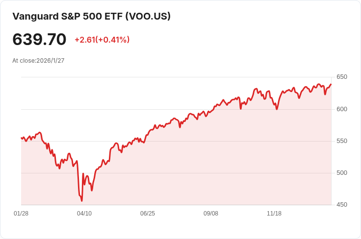The height and width of the screenshot is (239, 361).
Task: Click the 01/28 date label
Action: [21, 214]
